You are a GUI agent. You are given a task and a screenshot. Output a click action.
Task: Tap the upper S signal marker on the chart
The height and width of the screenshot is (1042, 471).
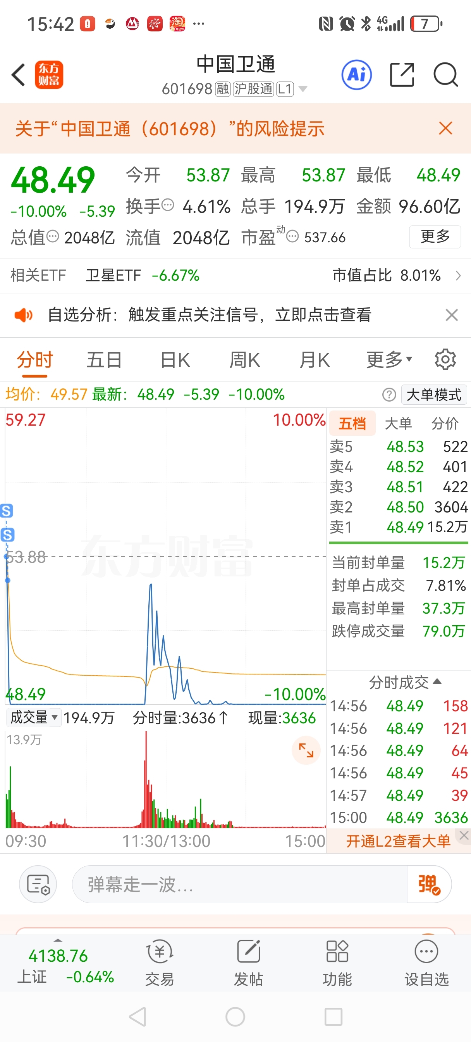pyautogui.click(x=7, y=511)
